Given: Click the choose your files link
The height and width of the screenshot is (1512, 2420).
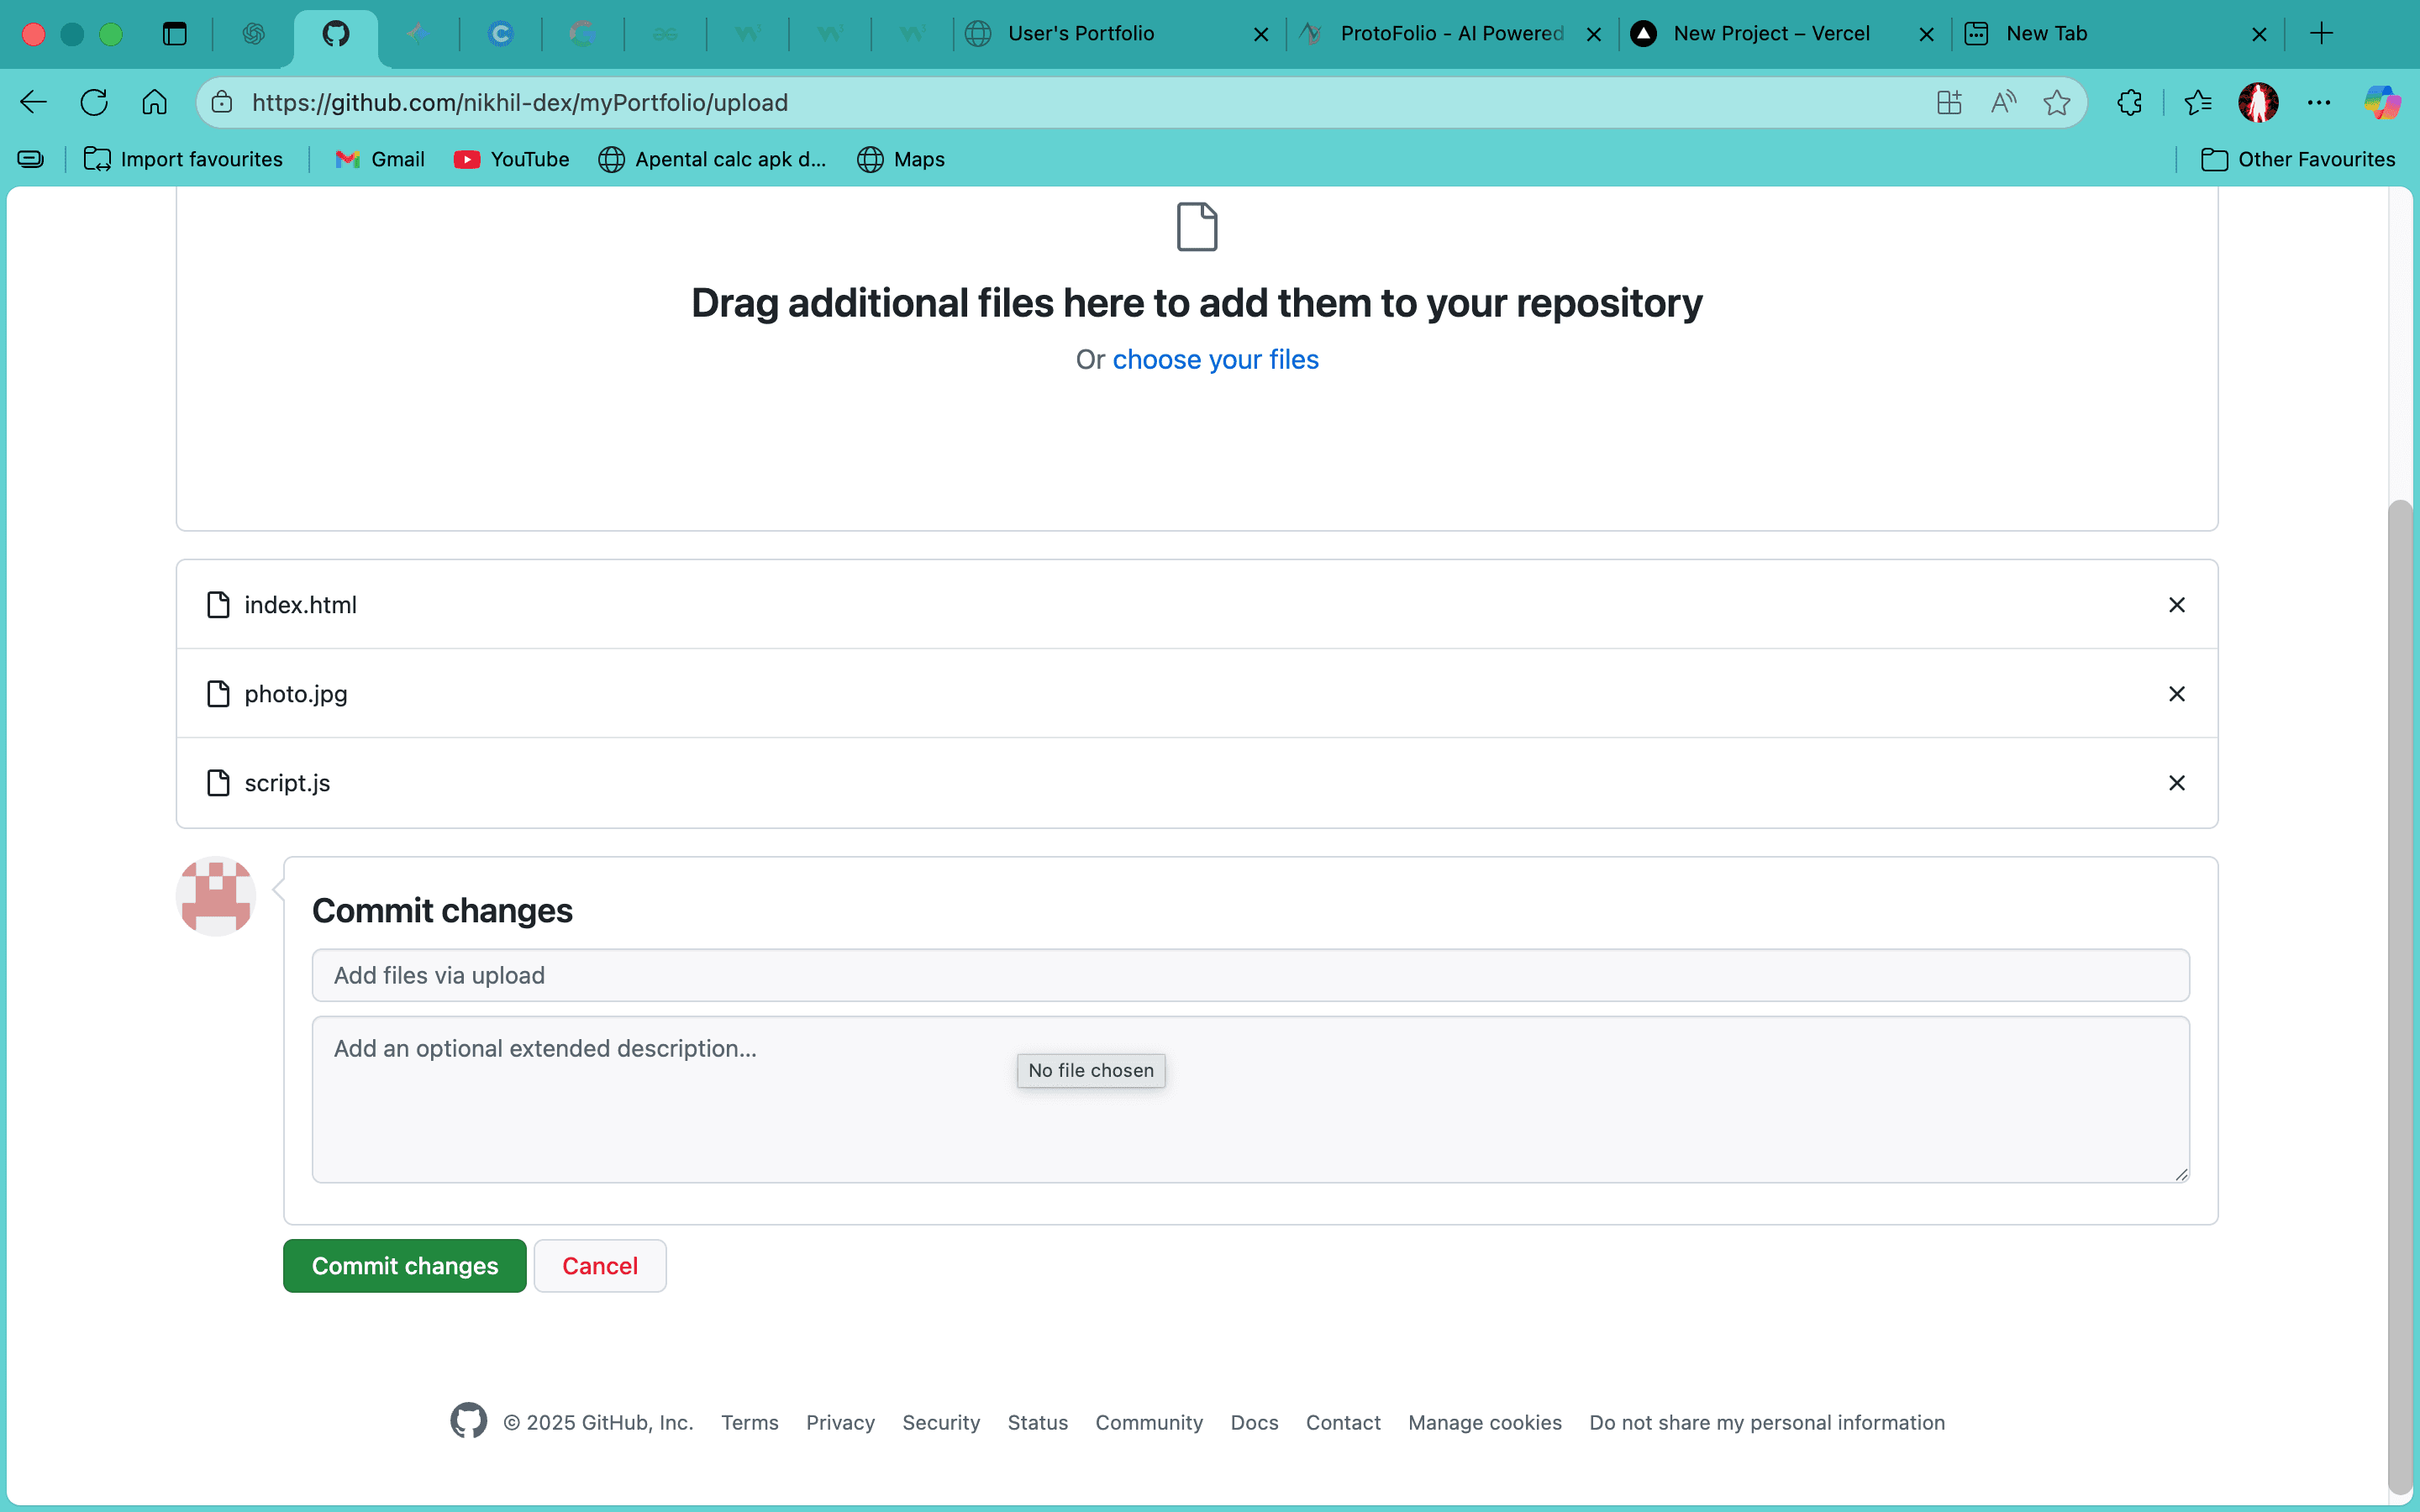Looking at the screenshot, I should coord(1215,359).
